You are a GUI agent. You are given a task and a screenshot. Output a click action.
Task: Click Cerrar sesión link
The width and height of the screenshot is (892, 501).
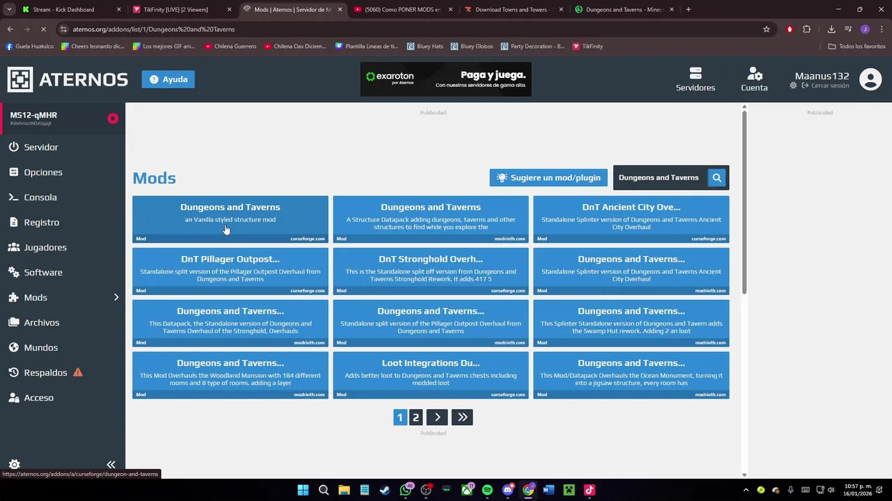click(x=825, y=86)
